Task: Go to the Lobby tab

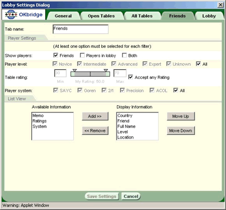Action: pyautogui.click(x=209, y=16)
